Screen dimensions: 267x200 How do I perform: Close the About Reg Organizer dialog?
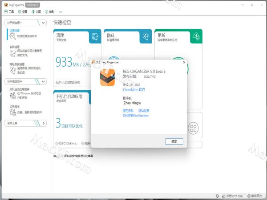pyautogui.click(x=184, y=62)
